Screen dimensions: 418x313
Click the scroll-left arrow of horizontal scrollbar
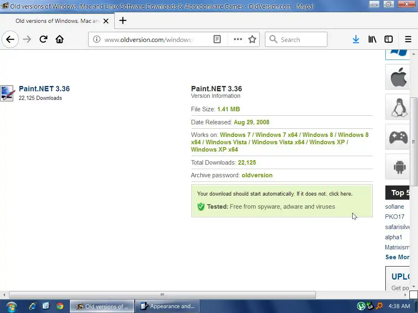click(4, 295)
